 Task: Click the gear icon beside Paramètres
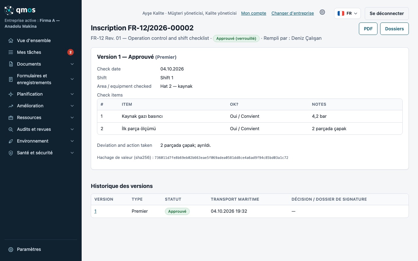[x=11, y=249]
